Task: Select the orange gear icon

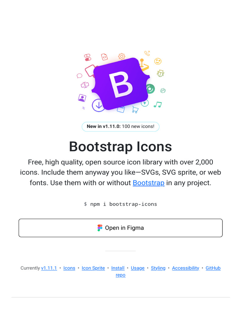Action: (x=121, y=56)
